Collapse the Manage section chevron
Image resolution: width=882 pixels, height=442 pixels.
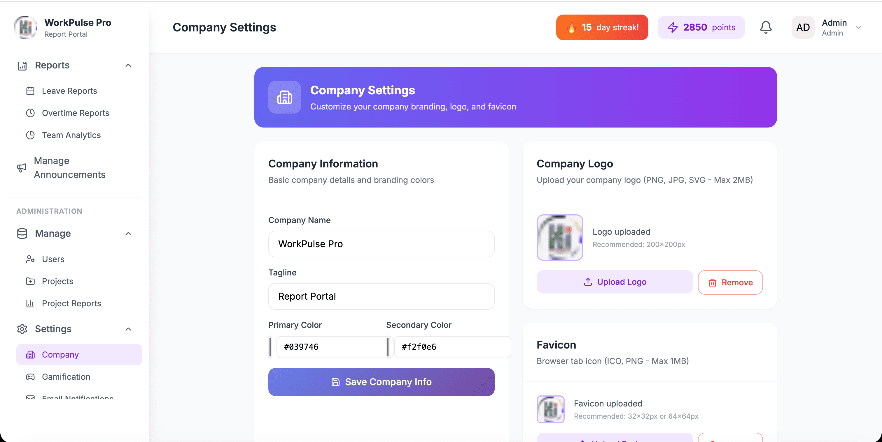(x=128, y=234)
